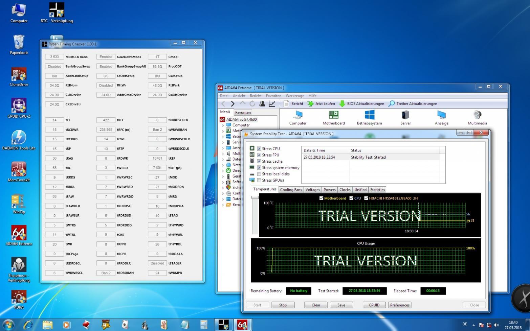Click the CPUID button
The image size is (530, 331).
pos(374,305)
